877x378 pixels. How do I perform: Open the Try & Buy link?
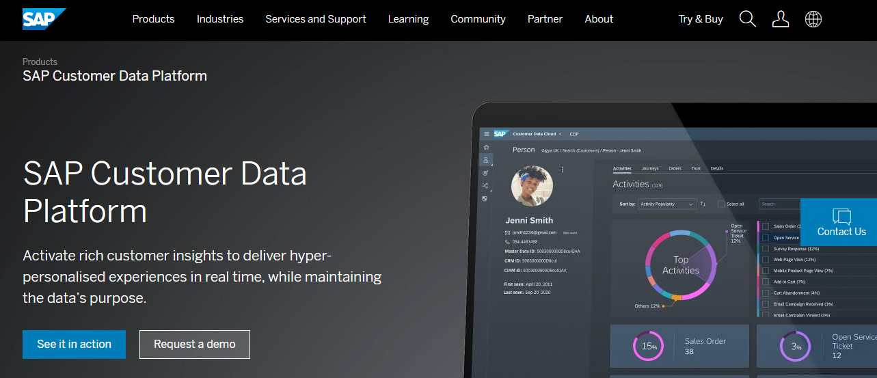click(701, 19)
